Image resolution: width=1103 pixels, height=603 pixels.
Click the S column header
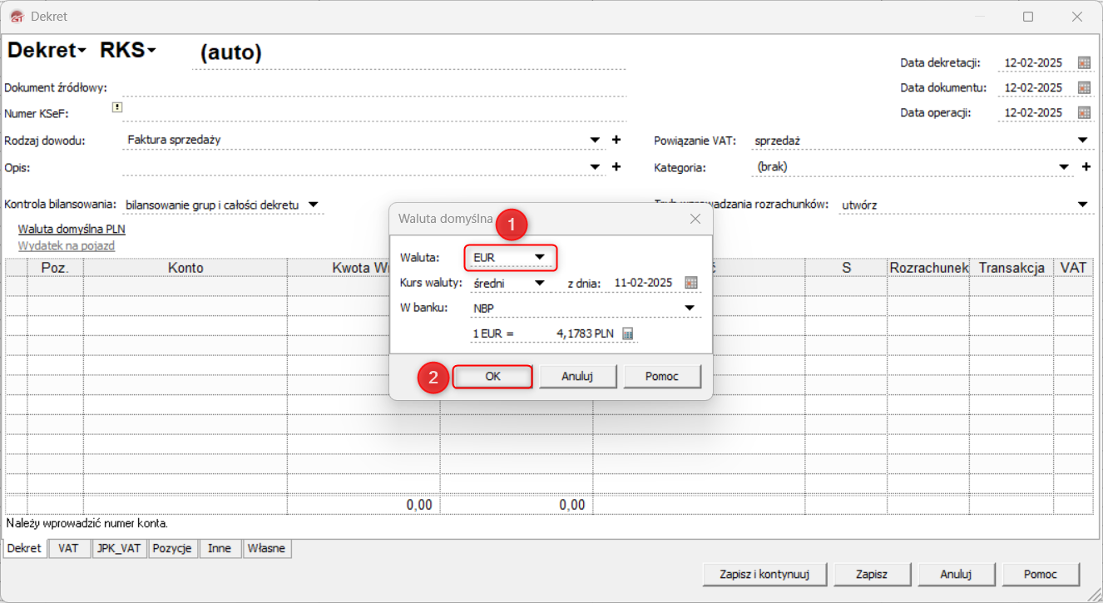(846, 268)
